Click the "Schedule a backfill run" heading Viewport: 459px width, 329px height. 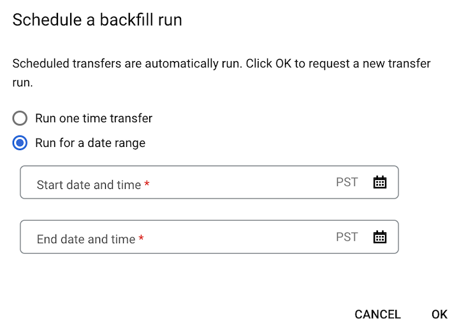click(98, 20)
